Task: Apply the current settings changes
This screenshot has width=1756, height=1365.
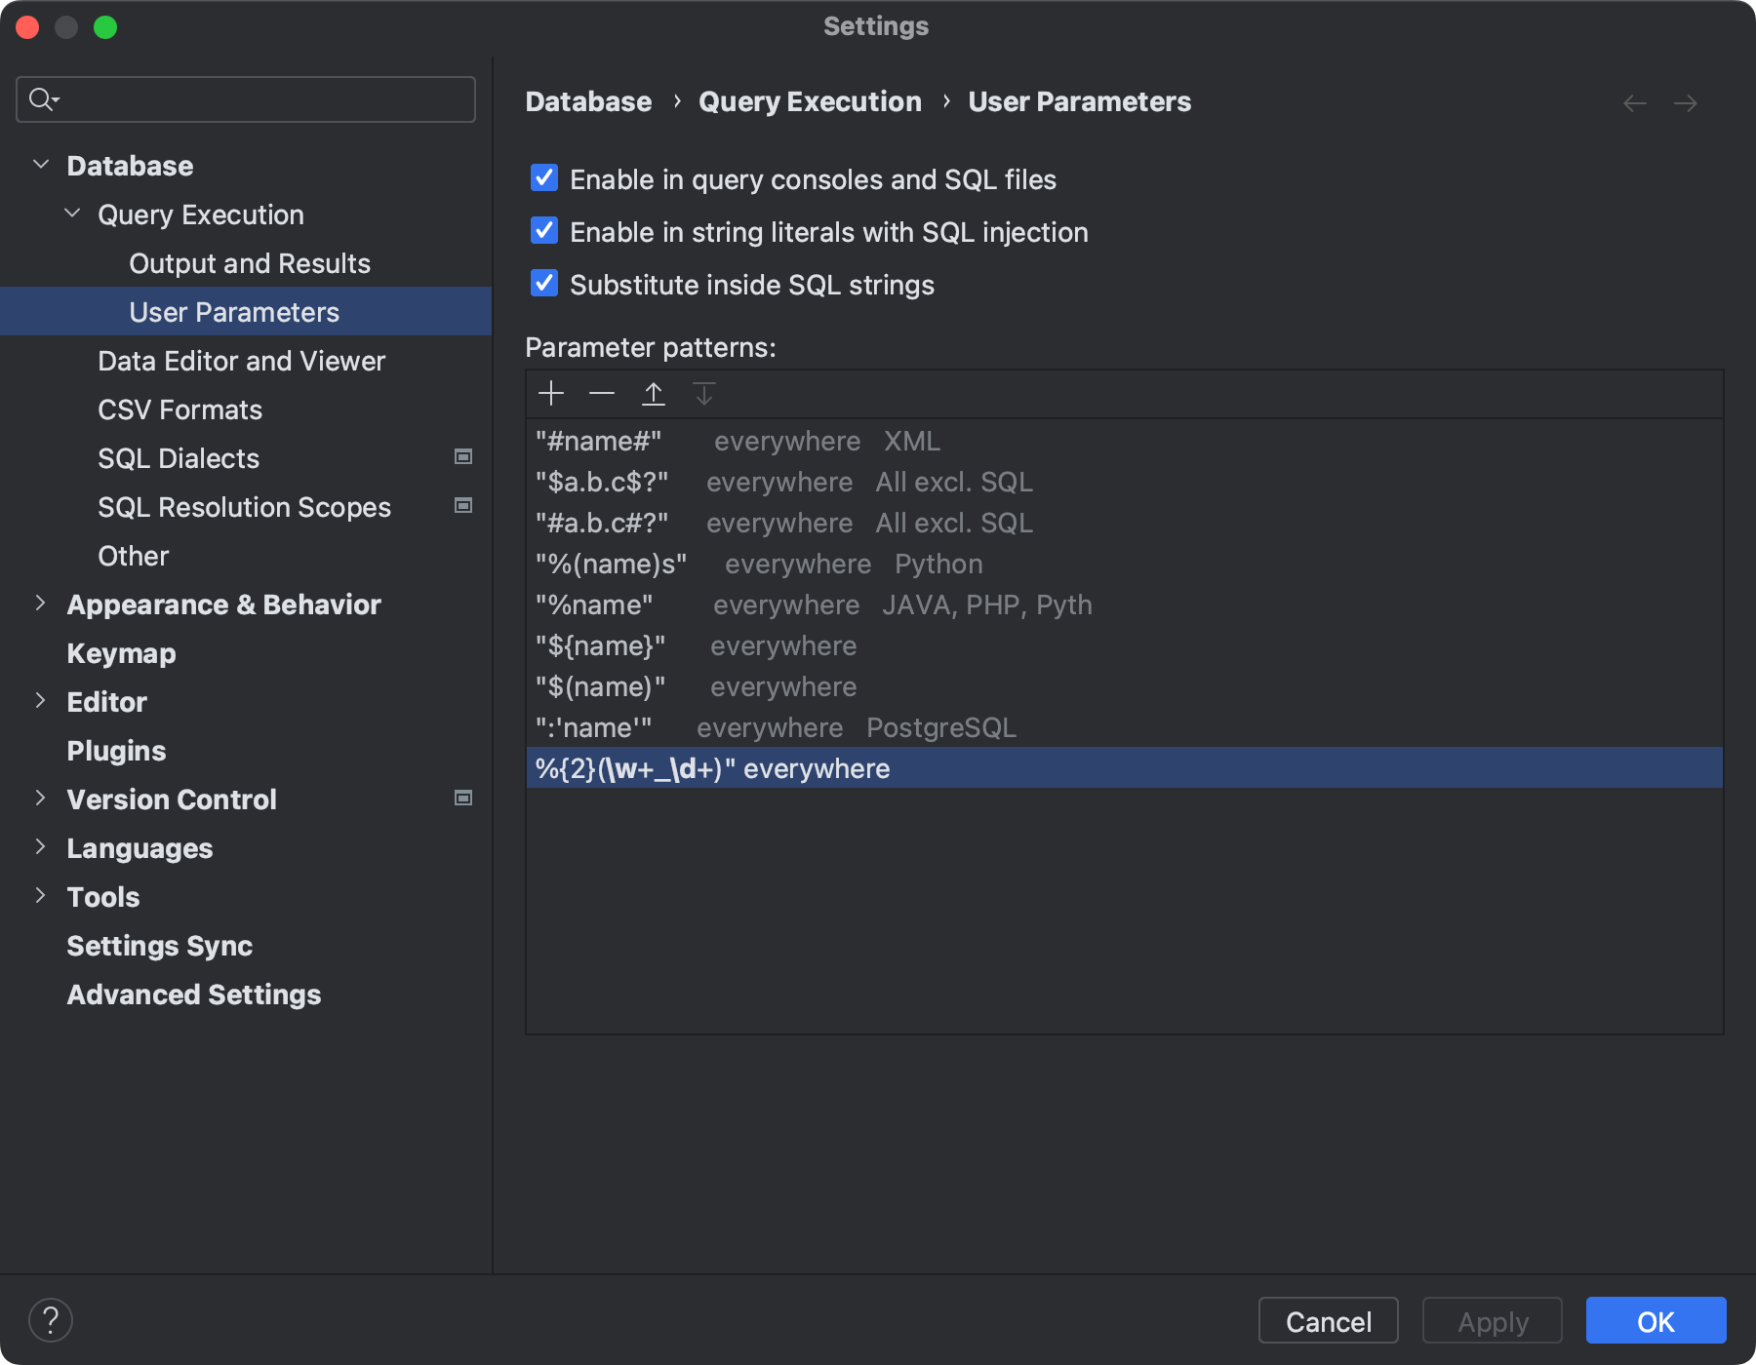Action: 1492,1321
